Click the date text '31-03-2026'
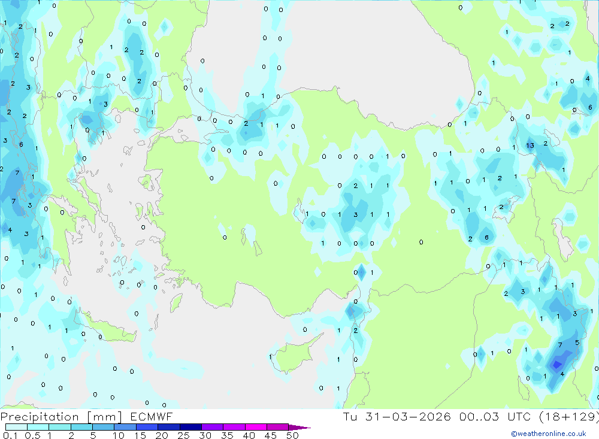599x439 pixels. click(408, 416)
